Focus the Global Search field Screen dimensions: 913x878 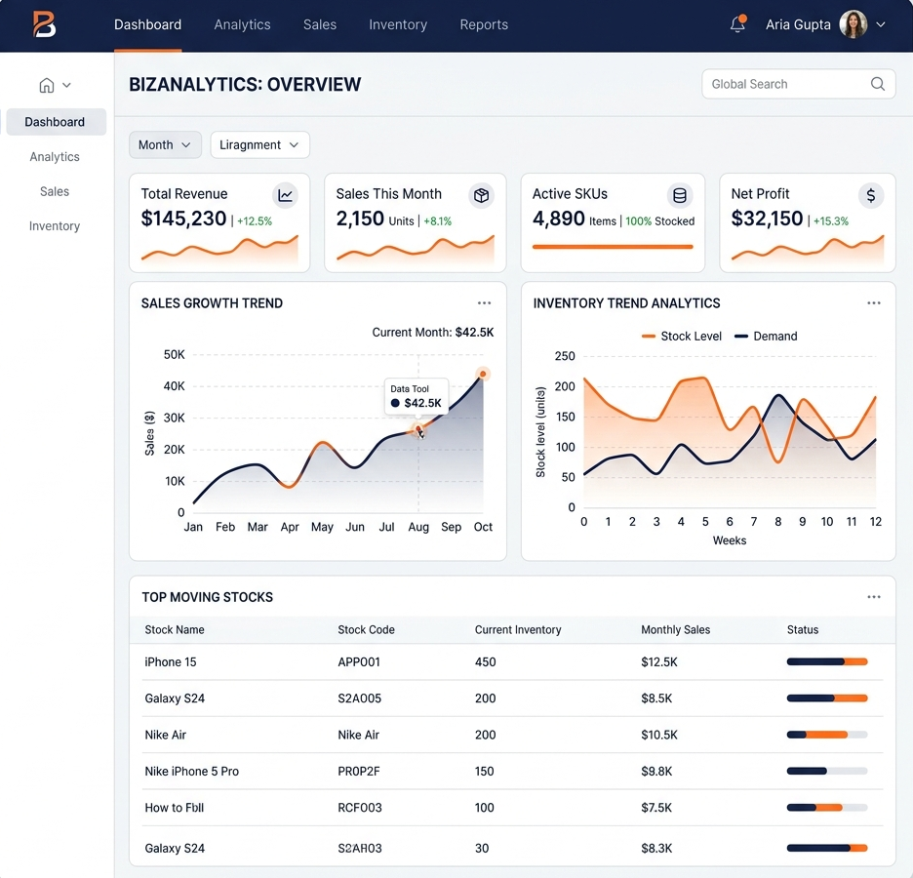click(798, 84)
